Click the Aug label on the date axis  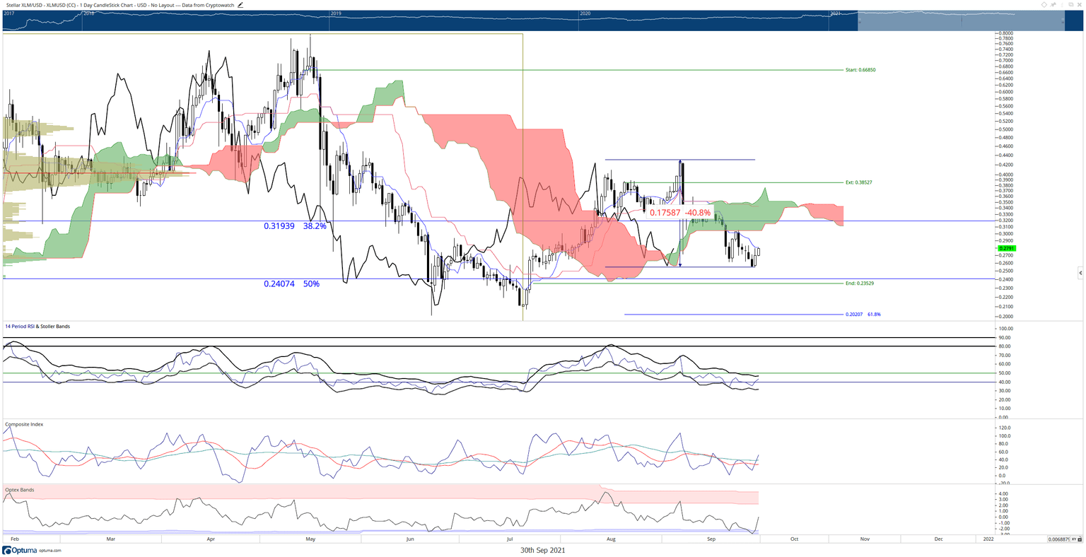click(612, 539)
